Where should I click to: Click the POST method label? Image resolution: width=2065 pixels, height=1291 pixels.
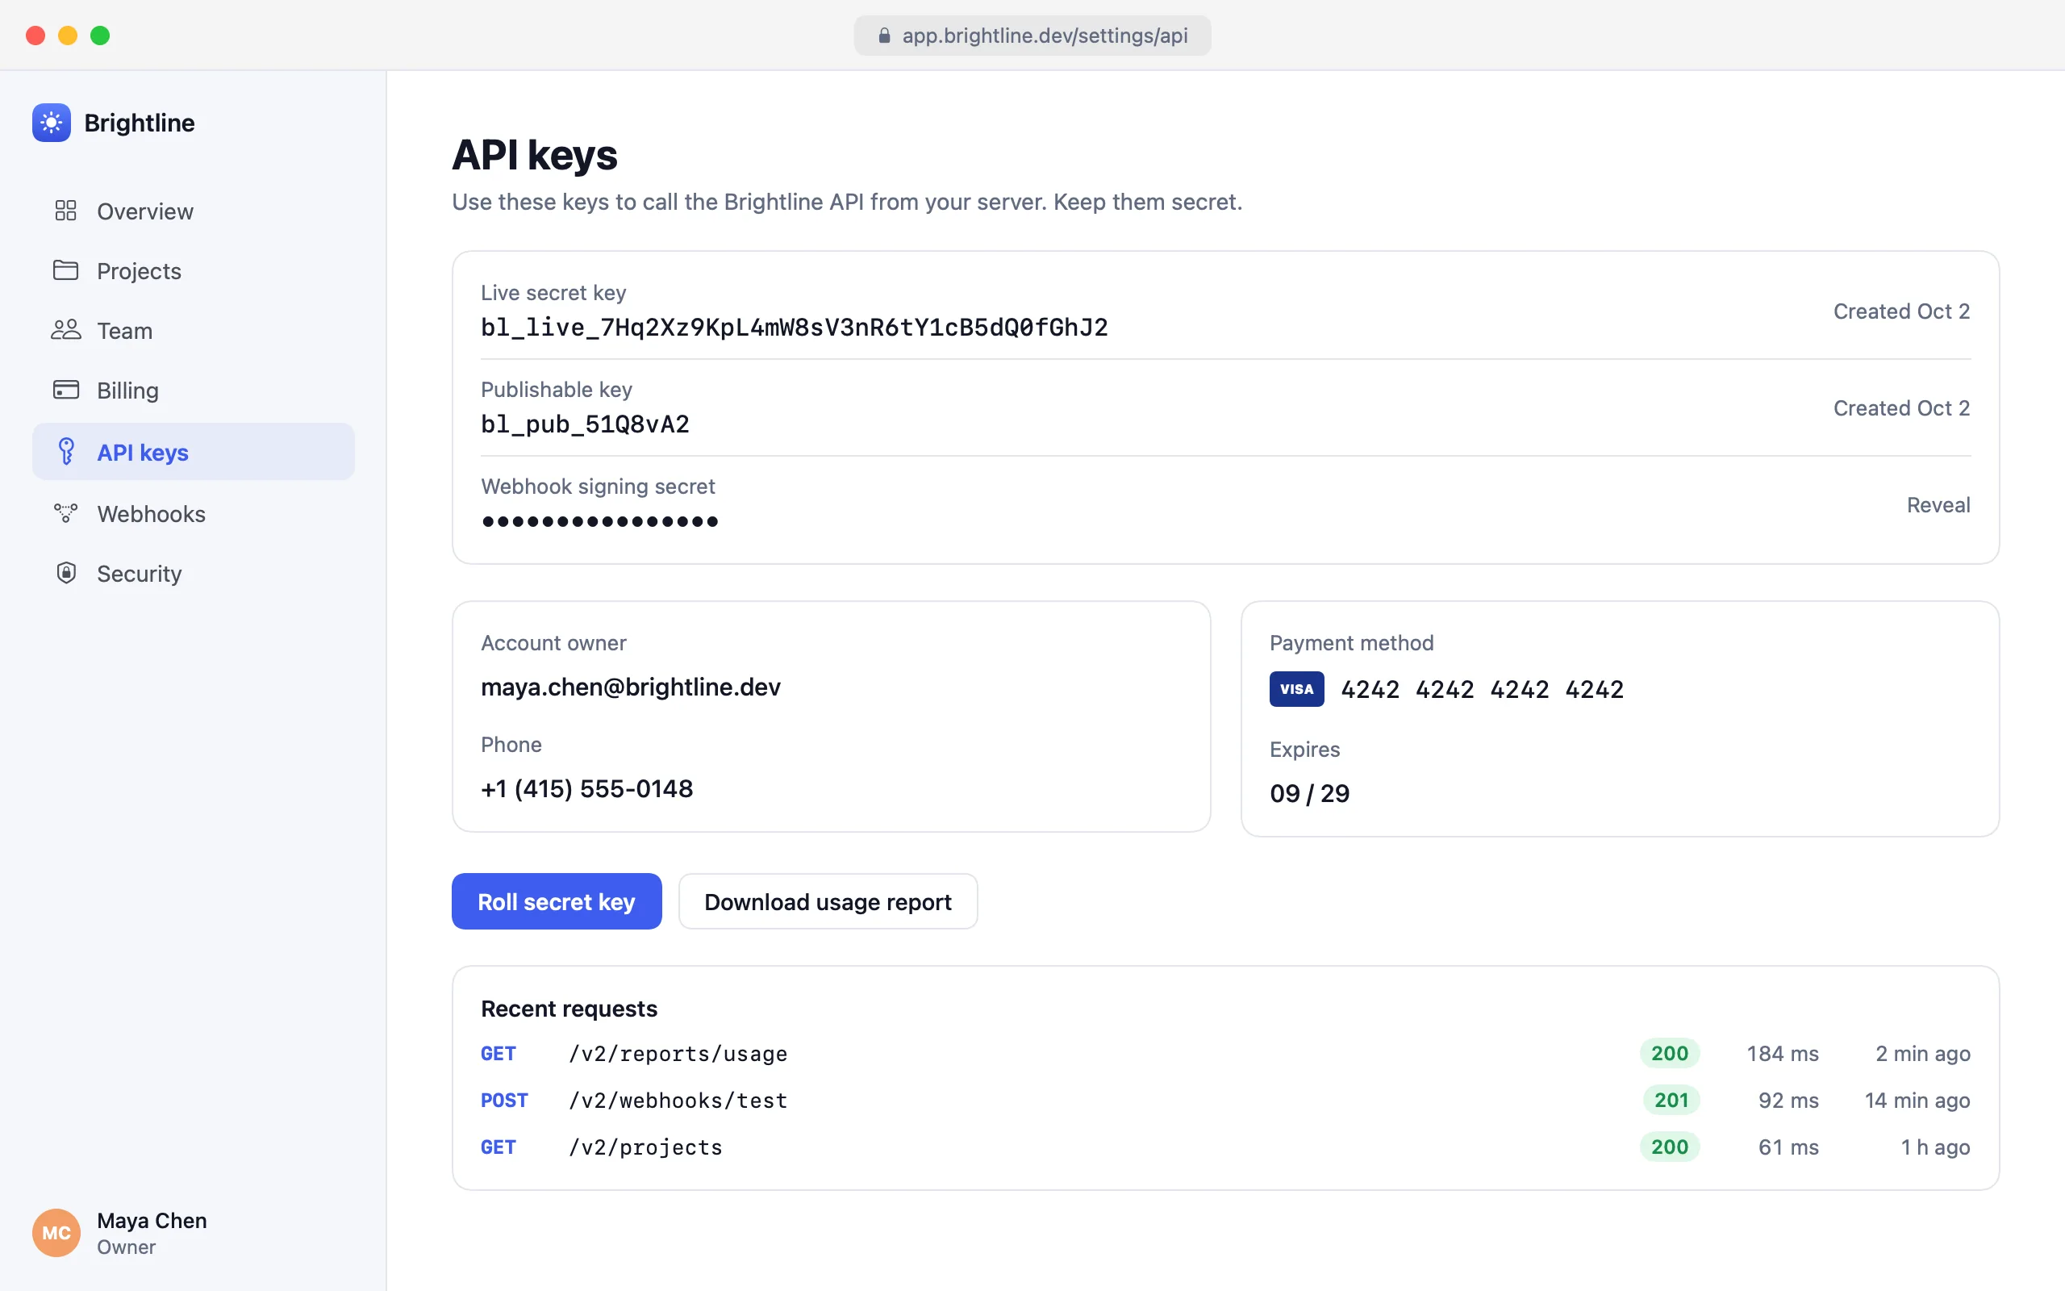pyautogui.click(x=504, y=1100)
